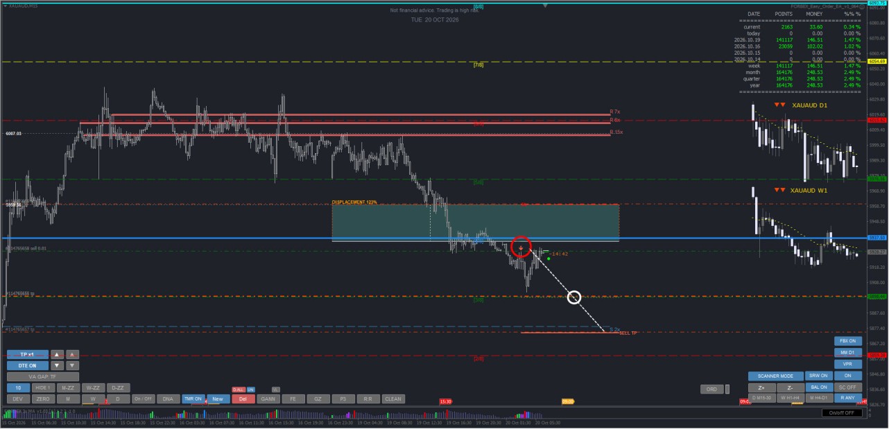Screen dimensions: 889x429
Task: Select the D M15-30 timeframe button
Action: pos(761,398)
